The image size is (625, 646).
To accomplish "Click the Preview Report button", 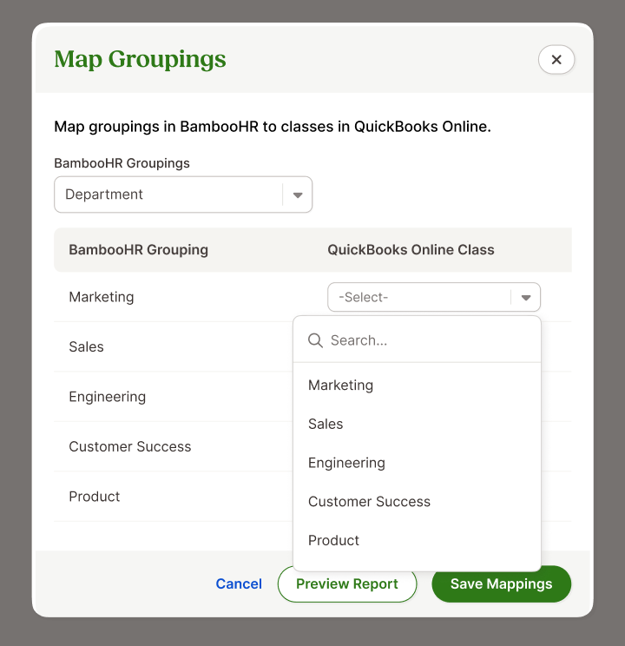I will coord(347,583).
